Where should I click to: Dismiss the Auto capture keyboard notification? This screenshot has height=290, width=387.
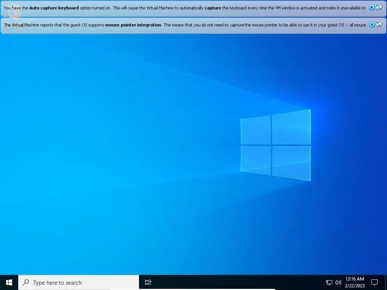pos(372,8)
